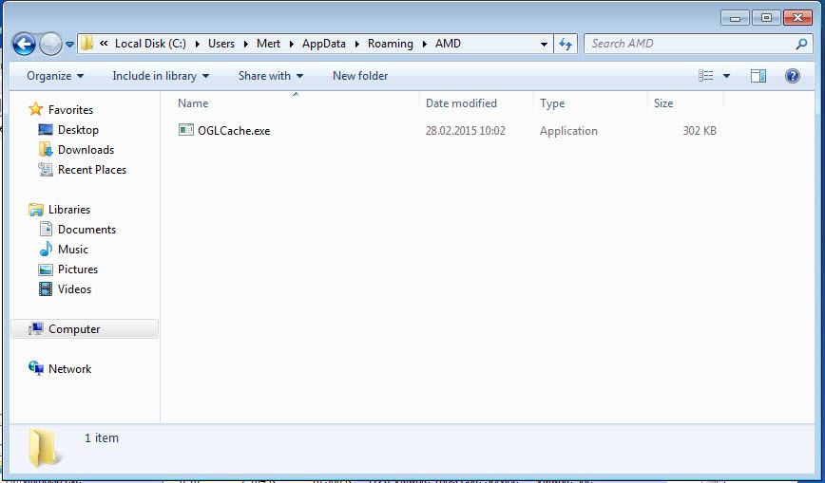Toggle the preview pane icon
825x483 pixels.
pyautogui.click(x=758, y=76)
